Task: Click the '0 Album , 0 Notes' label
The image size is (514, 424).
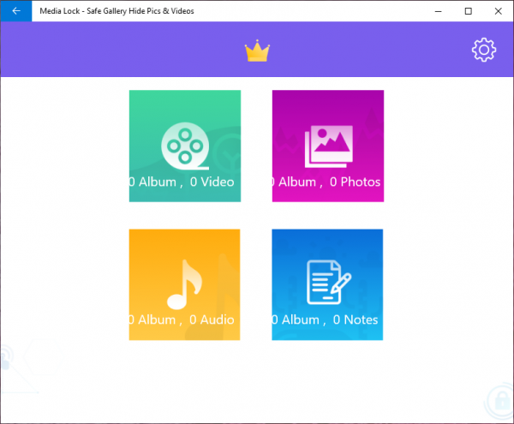Action: coord(326,319)
